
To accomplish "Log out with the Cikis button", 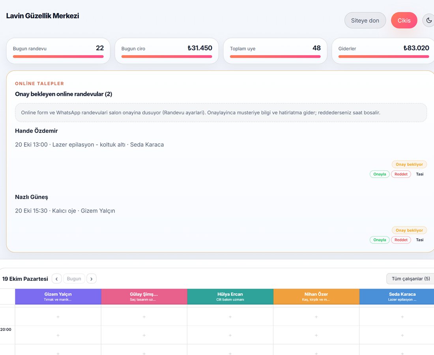I will pyautogui.click(x=404, y=21).
